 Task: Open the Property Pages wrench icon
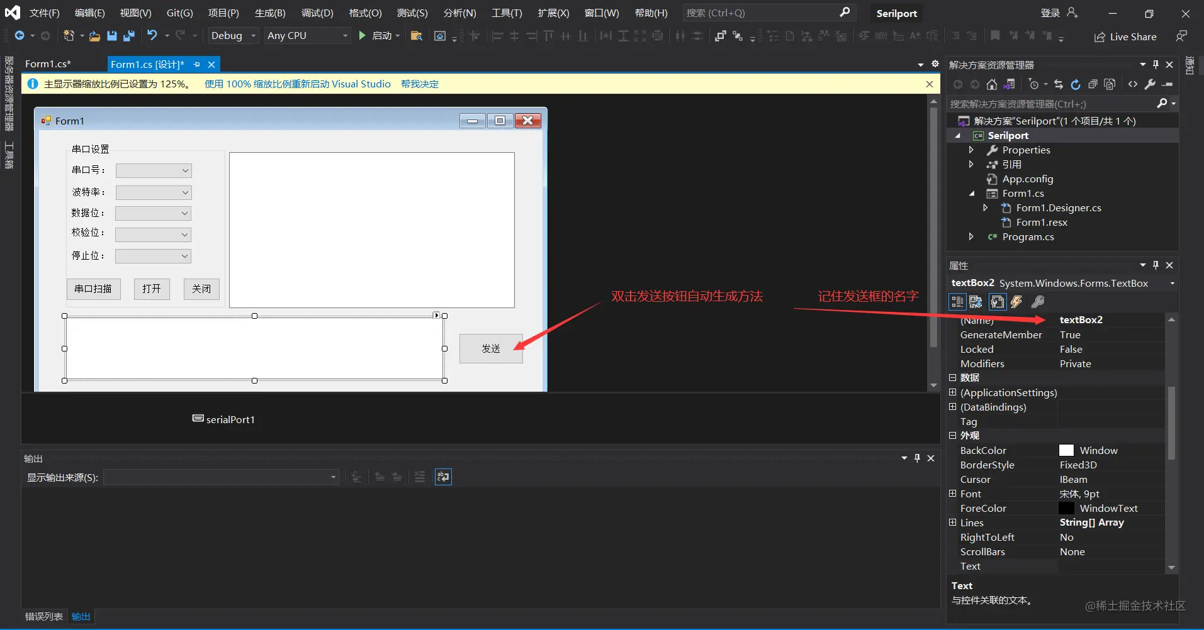click(x=1038, y=302)
